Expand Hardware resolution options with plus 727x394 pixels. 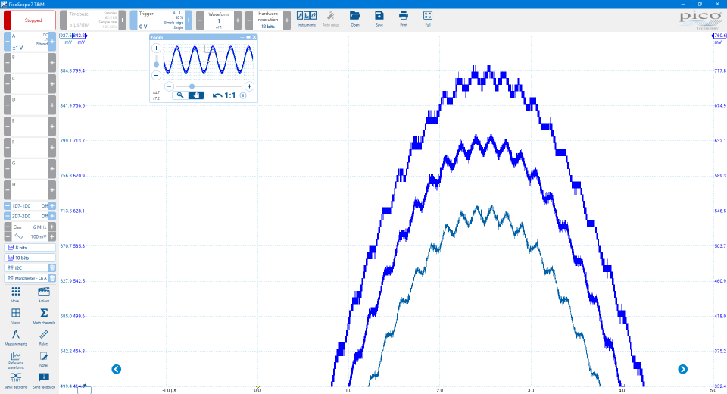tap(287, 20)
